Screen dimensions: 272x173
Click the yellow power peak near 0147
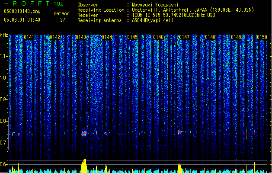coord(179,168)
